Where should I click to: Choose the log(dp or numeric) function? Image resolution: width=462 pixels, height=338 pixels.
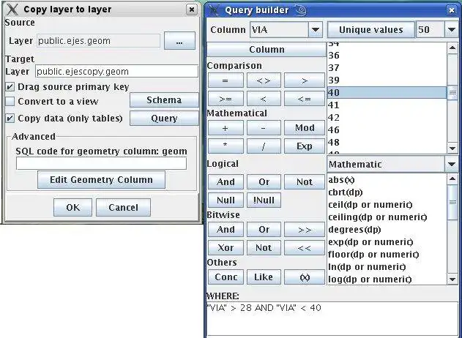tap(387, 279)
